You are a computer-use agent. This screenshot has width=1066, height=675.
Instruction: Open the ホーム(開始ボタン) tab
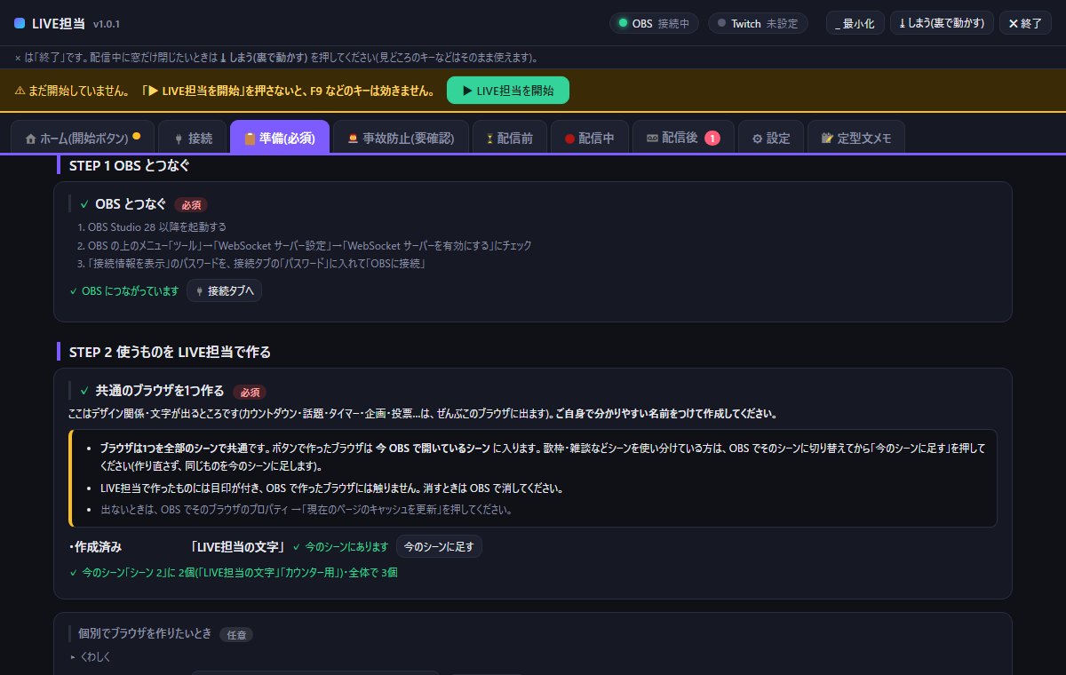(x=83, y=138)
